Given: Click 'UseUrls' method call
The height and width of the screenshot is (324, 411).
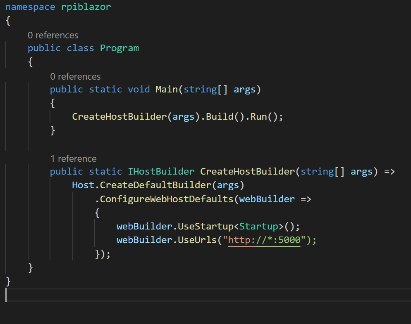Looking at the screenshot, I should click(197, 240).
